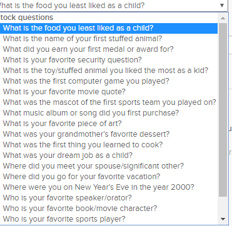Choose 'favorite piece of art' question

click(x=108, y=124)
